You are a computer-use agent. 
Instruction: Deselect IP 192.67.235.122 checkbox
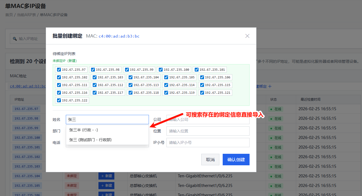point(59,100)
